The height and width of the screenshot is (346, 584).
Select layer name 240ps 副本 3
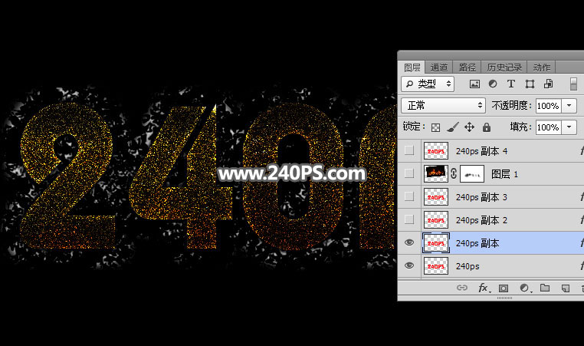pos(481,197)
